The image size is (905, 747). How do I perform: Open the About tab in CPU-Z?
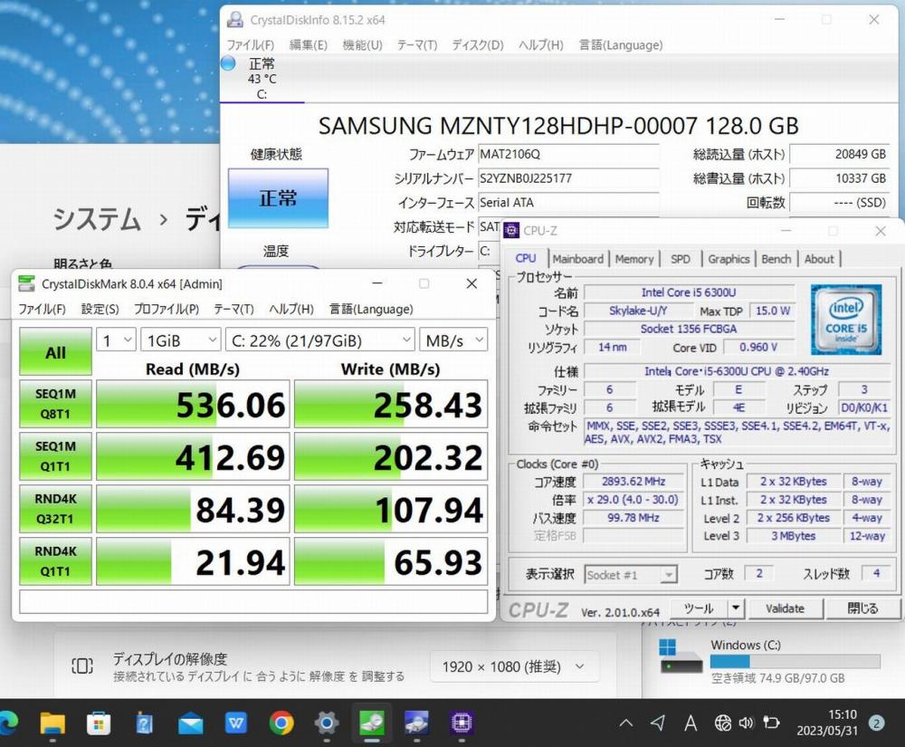[x=819, y=259]
